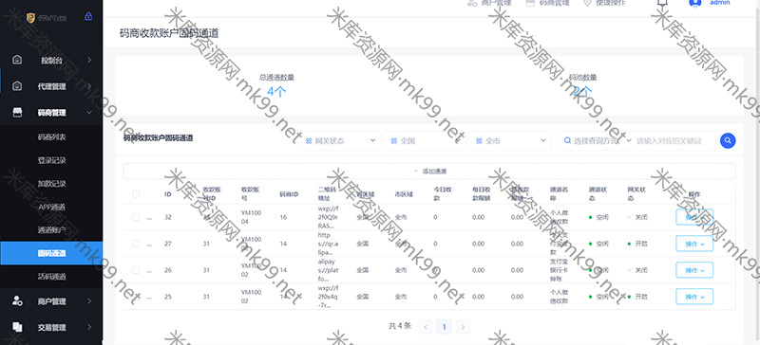Click the 网关状态 column header
Viewport: 760px width, 345px height.
pos(636,194)
